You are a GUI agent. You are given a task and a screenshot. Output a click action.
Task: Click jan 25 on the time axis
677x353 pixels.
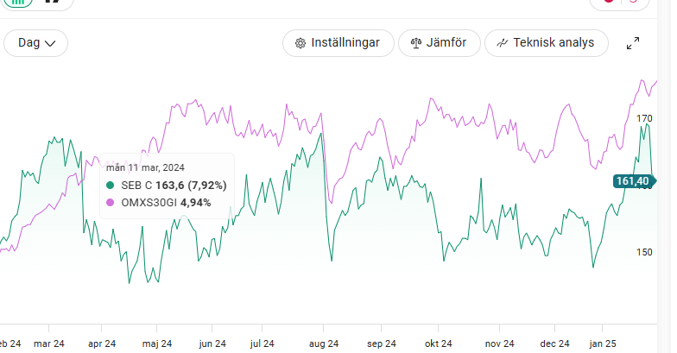(604, 344)
